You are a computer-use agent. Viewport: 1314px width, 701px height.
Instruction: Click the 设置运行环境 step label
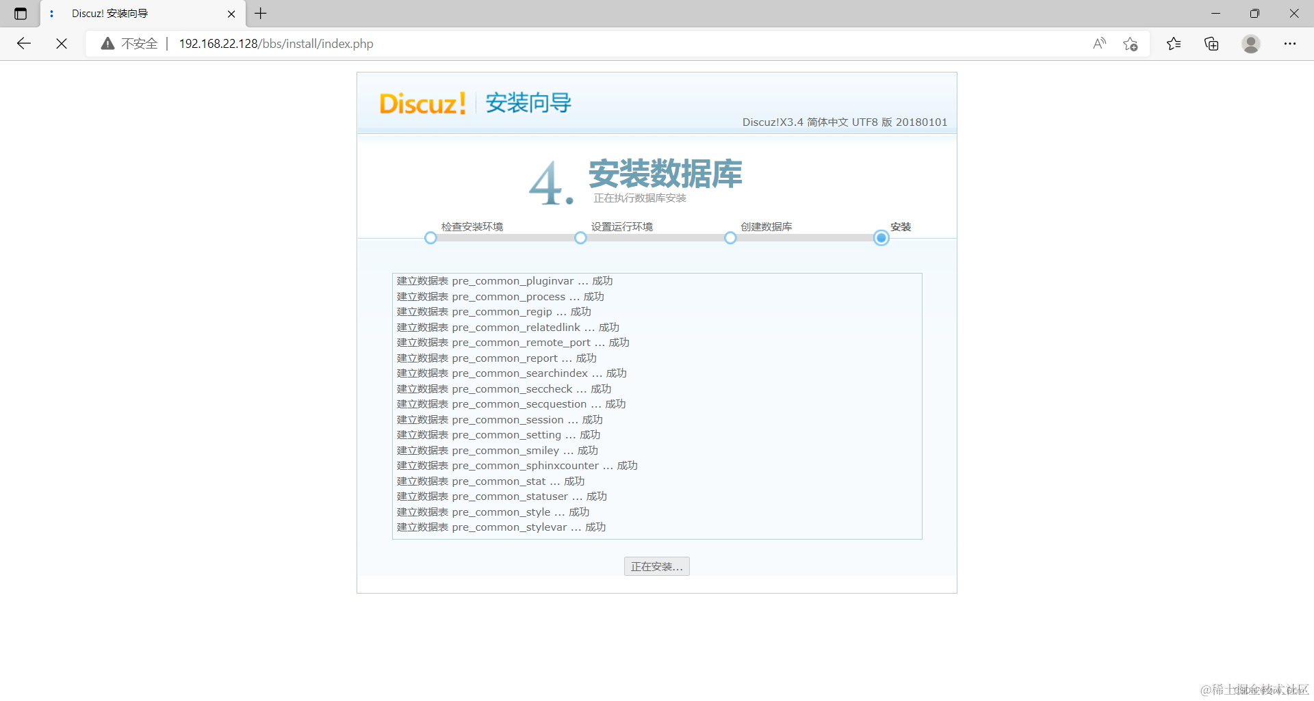[x=622, y=226]
